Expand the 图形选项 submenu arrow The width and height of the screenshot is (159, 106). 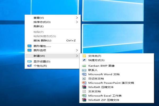click(x=77, y=50)
